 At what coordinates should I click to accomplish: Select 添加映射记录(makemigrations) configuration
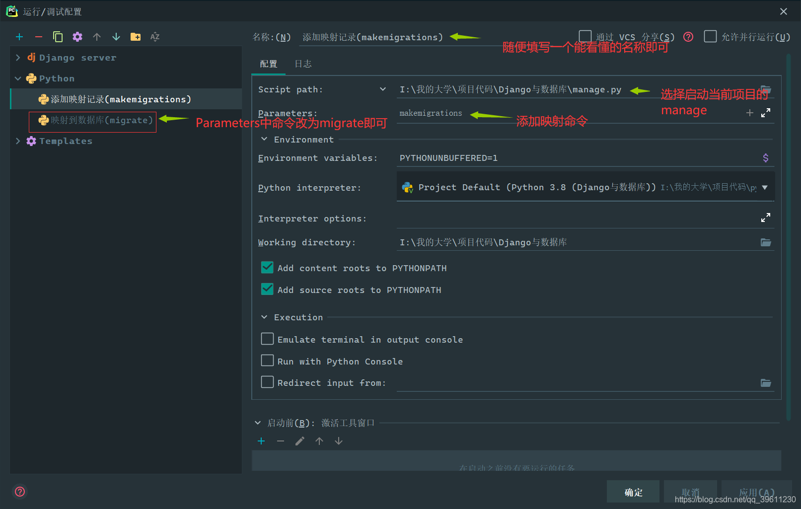pyautogui.click(x=126, y=99)
